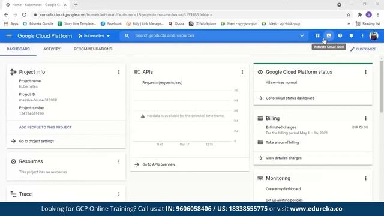Viewport: 384px width, 216px height.
Task: Open the Kubernetes project selector dropdown
Action: point(94,36)
